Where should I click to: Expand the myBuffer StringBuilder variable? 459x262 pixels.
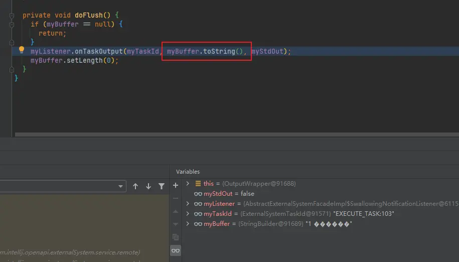(188, 224)
